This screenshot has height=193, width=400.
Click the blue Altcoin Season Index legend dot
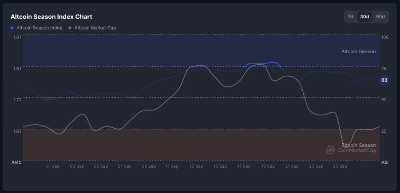pyautogui.click(x=12, y=28)
